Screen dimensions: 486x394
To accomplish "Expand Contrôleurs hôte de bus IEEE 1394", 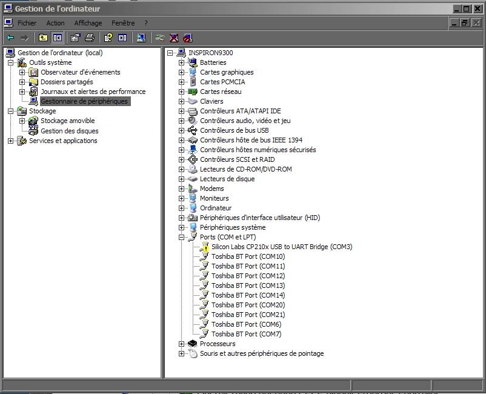I will (x=181, y=140).
